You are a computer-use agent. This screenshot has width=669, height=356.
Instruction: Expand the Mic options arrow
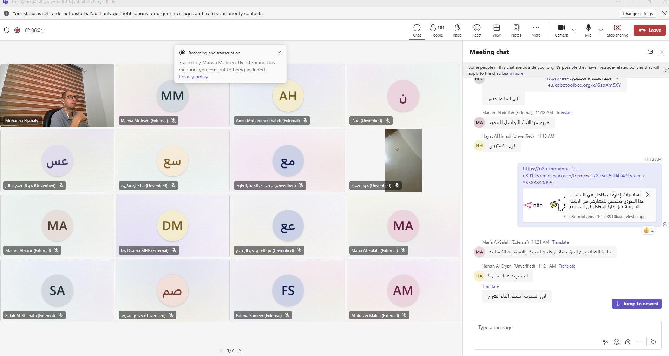601,31
